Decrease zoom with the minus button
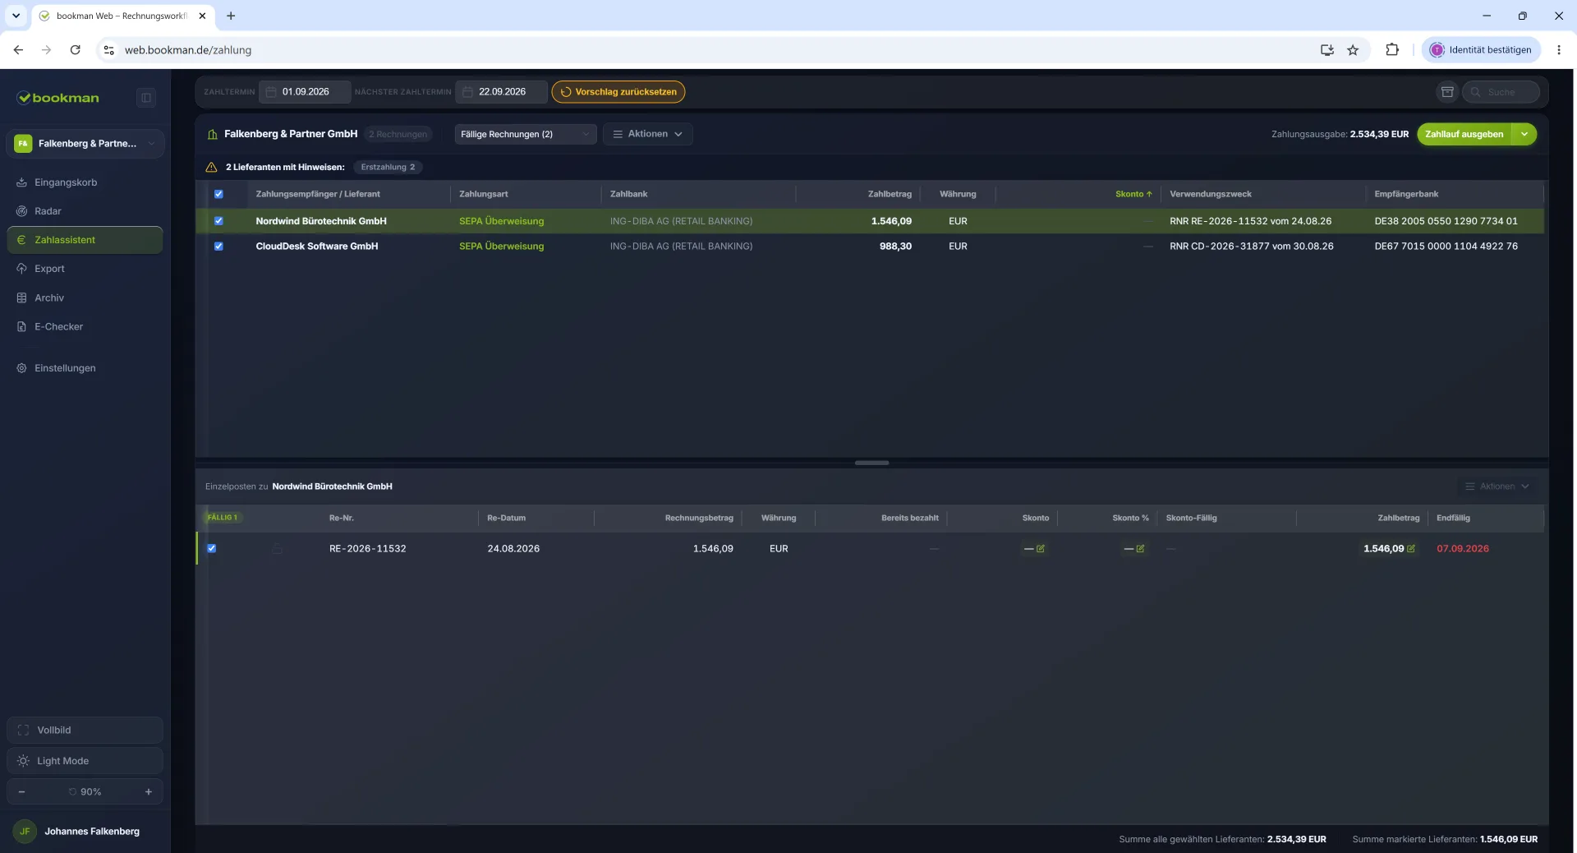Viewport: 1577px width, 853px height. (x=21, y=792)
